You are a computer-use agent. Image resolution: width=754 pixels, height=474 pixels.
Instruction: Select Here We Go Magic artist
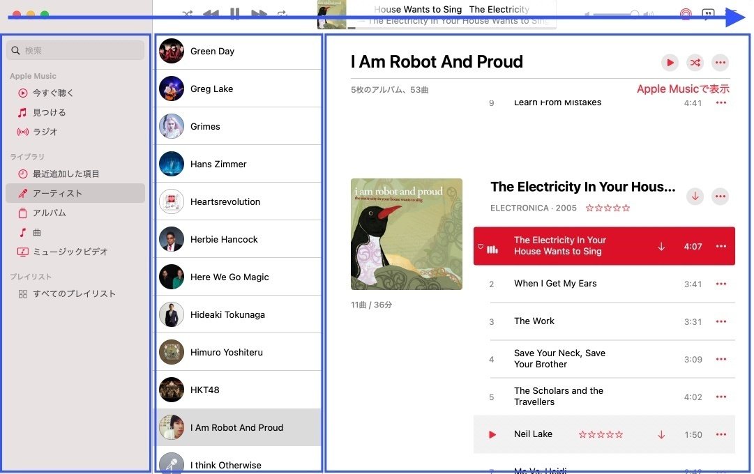pos(238,277)
